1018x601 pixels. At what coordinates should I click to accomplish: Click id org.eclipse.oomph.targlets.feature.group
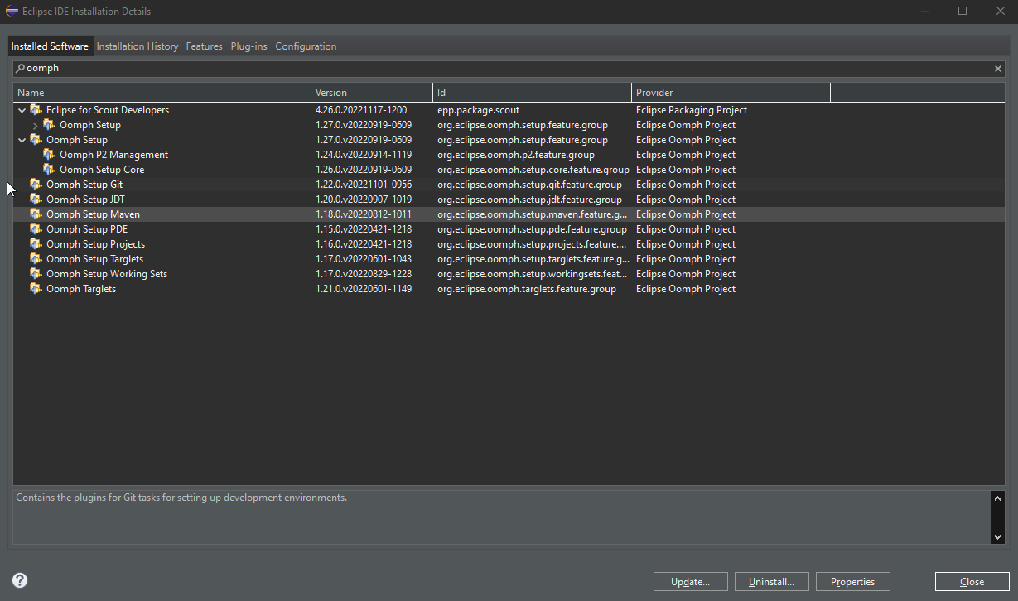[527, 289]
